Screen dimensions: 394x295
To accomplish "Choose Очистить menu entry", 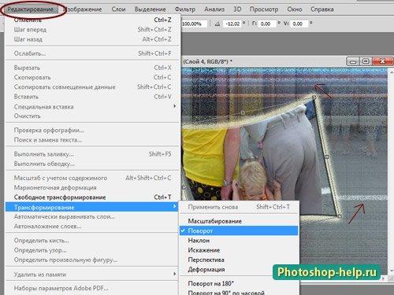I will coord(92,116).
